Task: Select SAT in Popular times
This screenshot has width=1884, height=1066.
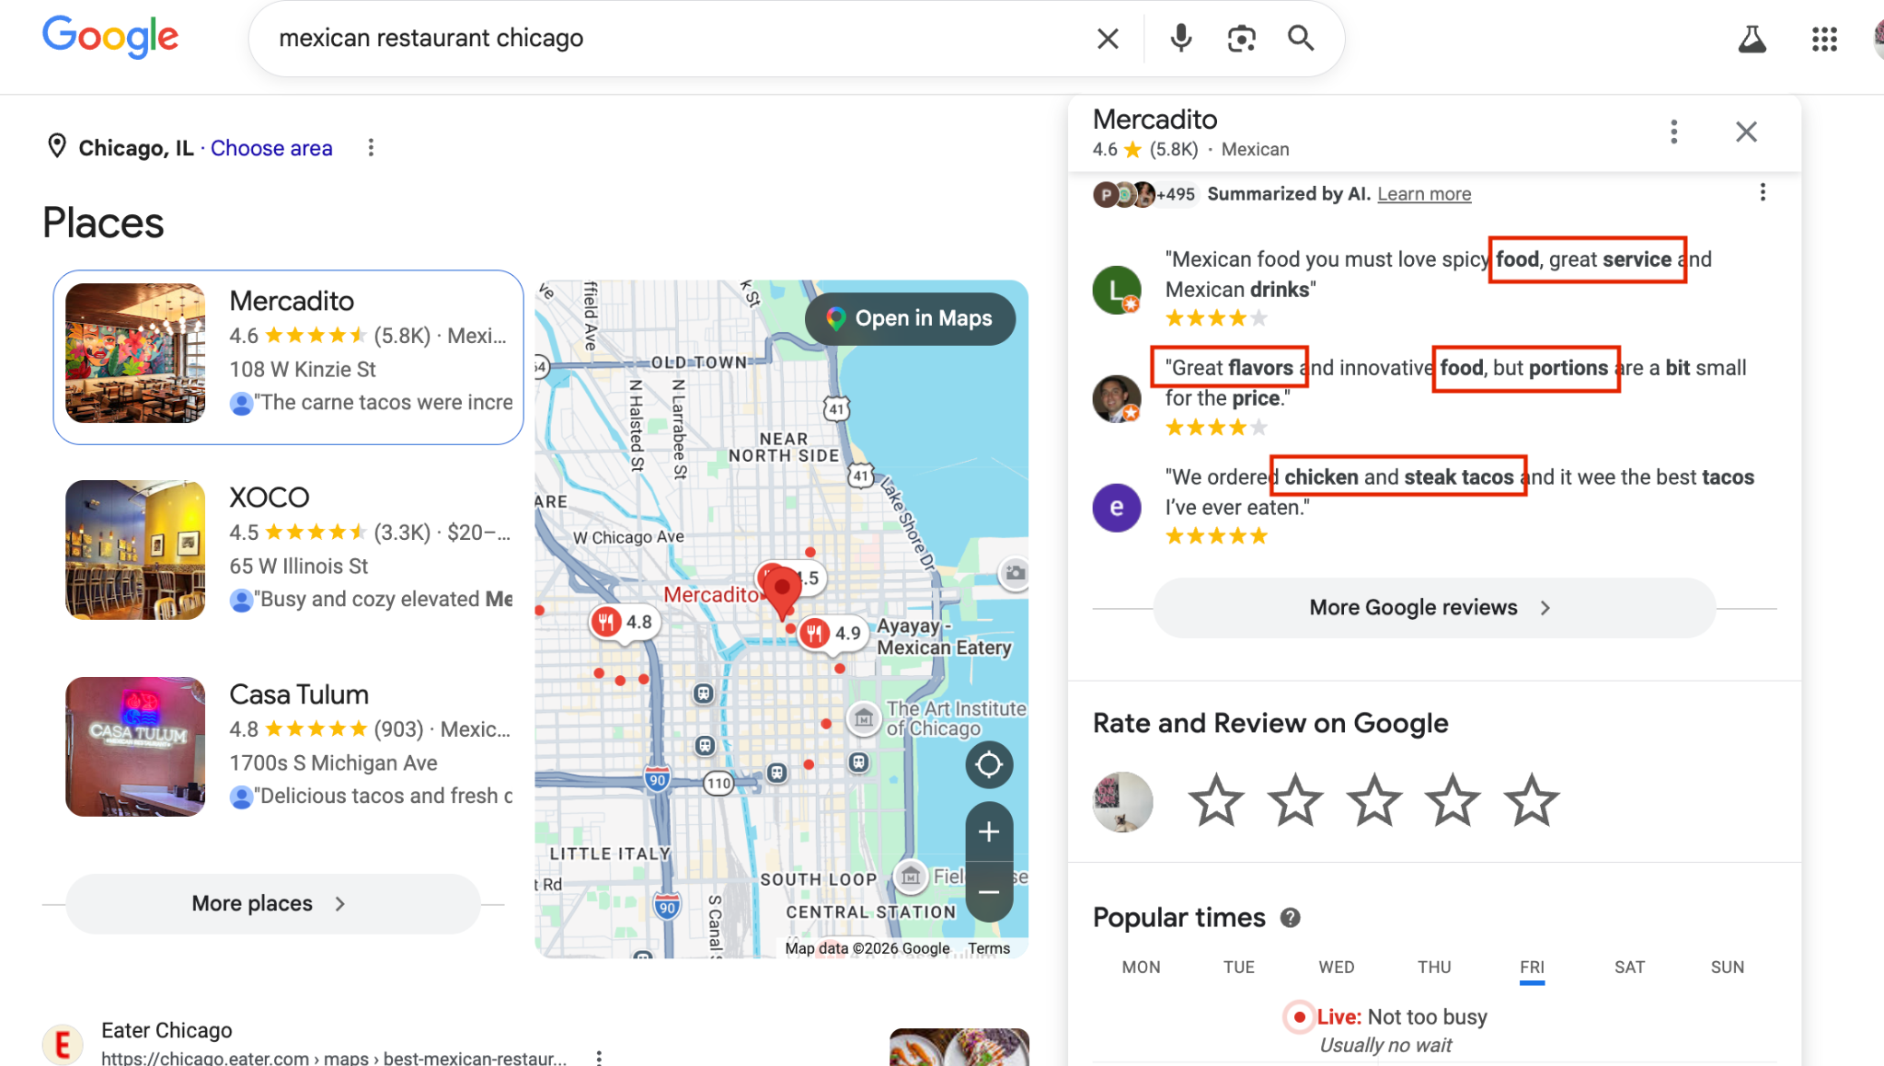Action: coord(1629,968)
